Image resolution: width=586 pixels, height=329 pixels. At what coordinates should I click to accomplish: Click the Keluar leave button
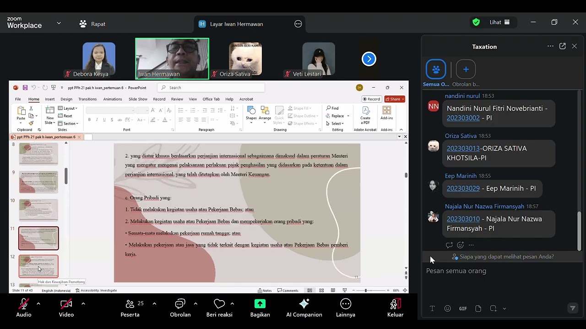pos(395,308)
